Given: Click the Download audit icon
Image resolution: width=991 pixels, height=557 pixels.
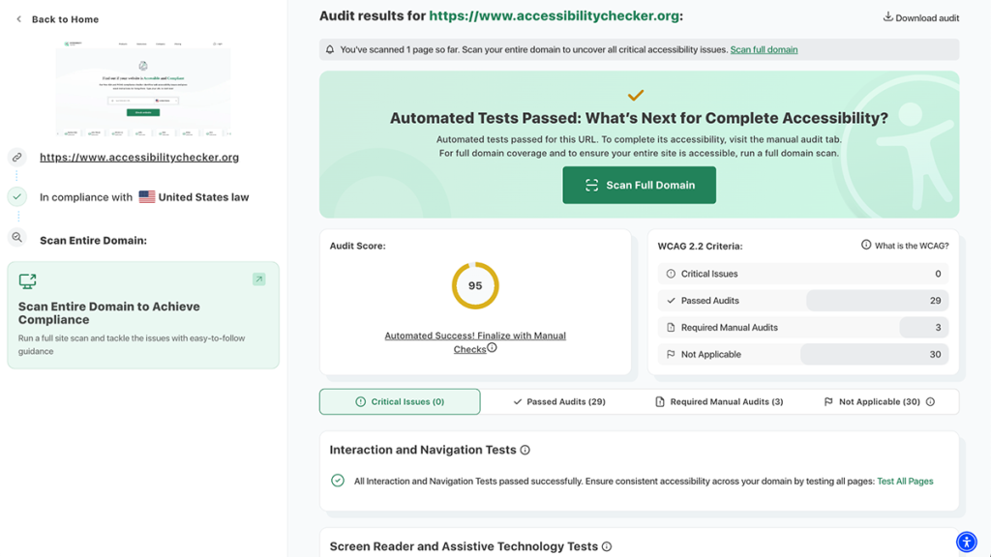Looking at the screenshot, I should [890, 16].
